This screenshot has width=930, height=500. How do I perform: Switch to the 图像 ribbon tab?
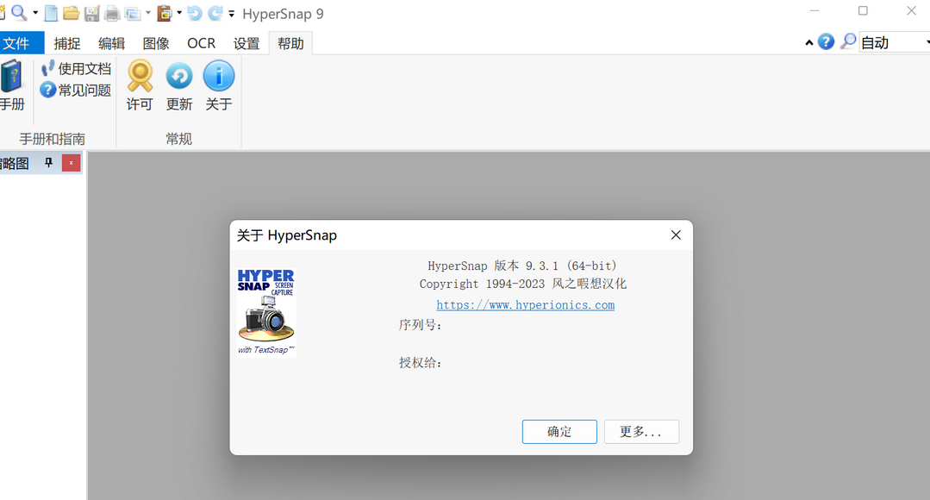(156, 43)
